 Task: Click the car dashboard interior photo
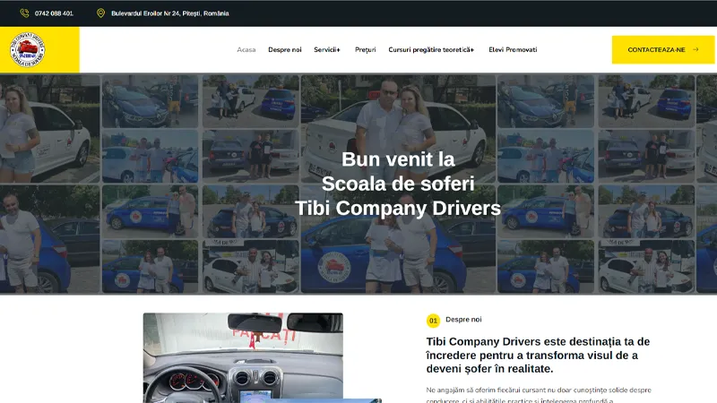point(243,357)
